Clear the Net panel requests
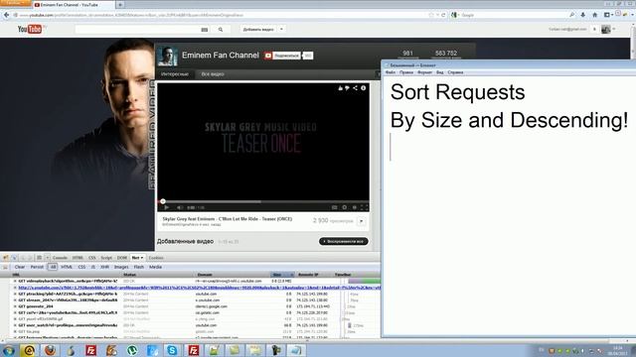The image size is (636, 357). pos(20,267)
